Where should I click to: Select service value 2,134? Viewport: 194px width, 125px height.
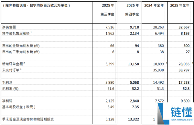click(x=135, y=33)
